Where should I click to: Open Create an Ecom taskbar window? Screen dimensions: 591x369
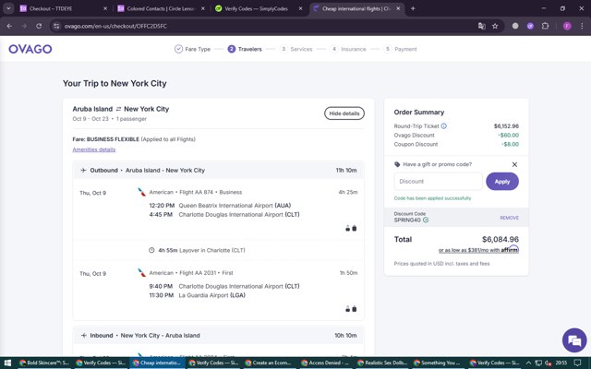click(269, 363)
